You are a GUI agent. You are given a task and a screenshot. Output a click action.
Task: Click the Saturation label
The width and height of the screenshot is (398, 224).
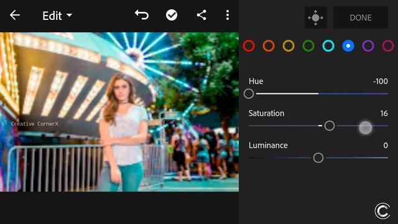tap(266, 113)
